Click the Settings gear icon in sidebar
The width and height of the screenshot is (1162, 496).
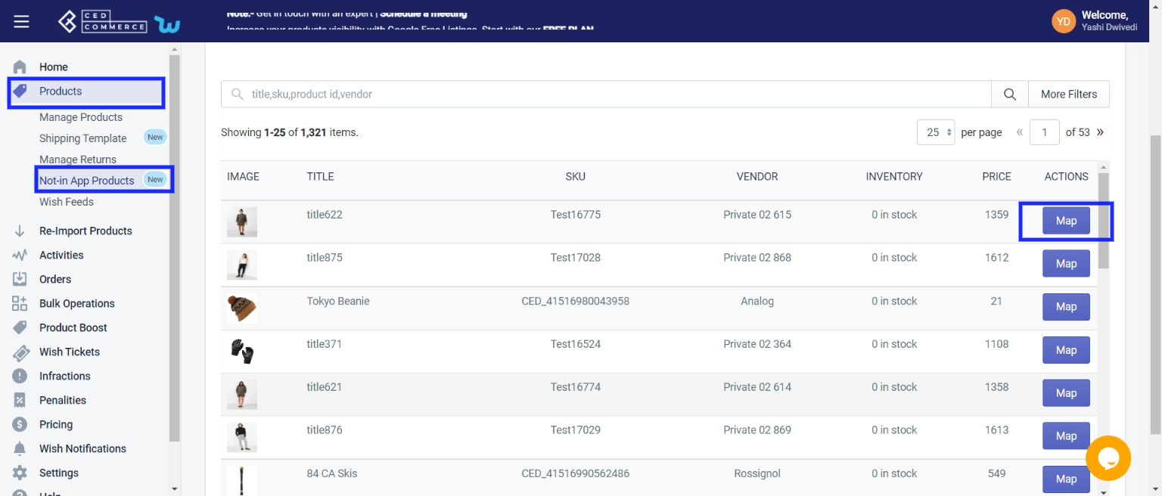pos(20,473)
